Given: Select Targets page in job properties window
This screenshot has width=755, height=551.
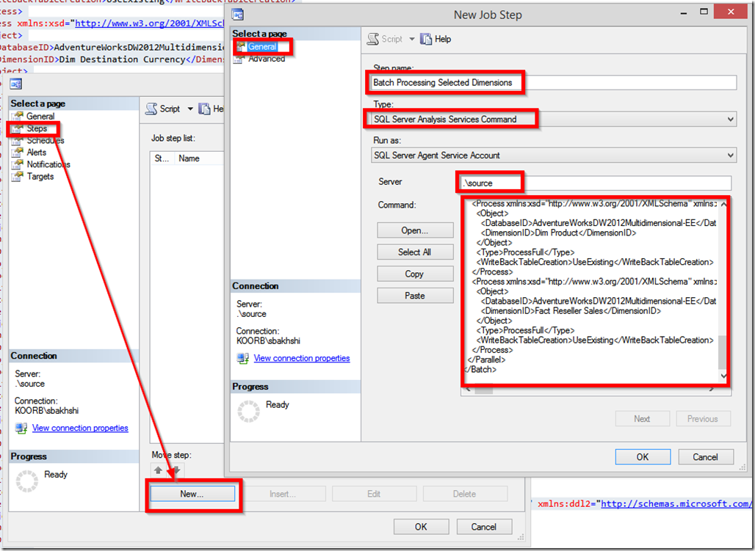Looking at the screenshot, I should coord(40,177).
